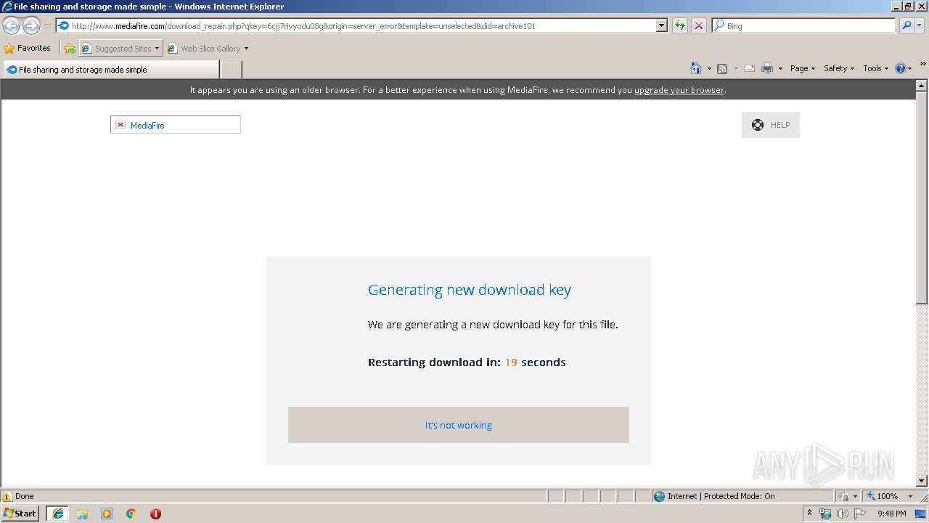Refresh the page with green arrows

[x=679, y=25]
